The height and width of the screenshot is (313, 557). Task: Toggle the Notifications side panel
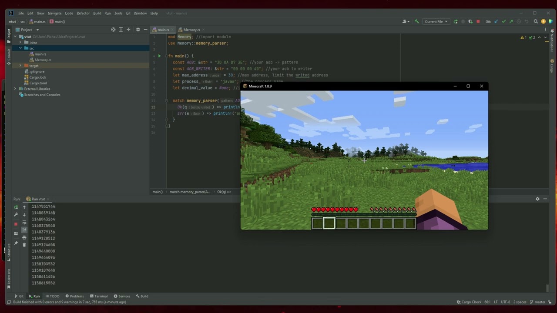click(x=551, y=41)
